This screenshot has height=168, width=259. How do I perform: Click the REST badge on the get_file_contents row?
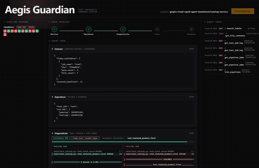pyautogui.click(x=221, y=33)
